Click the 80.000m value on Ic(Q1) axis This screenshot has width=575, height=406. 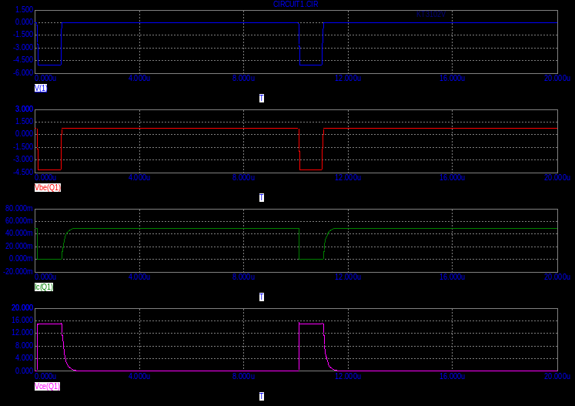click(19, 209)
